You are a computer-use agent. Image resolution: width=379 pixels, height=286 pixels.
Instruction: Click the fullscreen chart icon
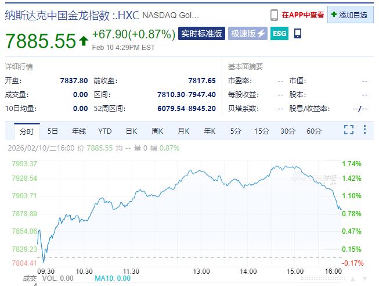[349, 130]
